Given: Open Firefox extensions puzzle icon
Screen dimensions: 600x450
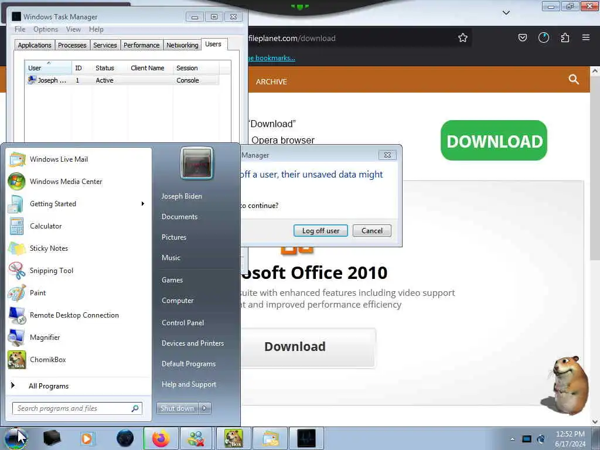Looking at the screenshot, I should click(x=565, y=37).
